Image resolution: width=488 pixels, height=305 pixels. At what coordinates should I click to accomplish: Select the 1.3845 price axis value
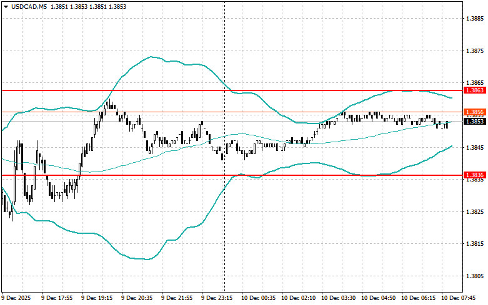pos(475,148)
